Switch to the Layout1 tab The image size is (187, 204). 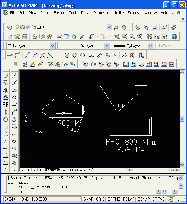[x=67, y=170]
